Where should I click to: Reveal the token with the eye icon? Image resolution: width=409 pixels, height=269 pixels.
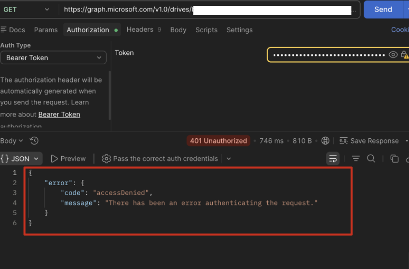coord(393,55)
